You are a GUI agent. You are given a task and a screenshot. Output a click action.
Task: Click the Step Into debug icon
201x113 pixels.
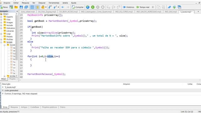(x=108, y=7)
